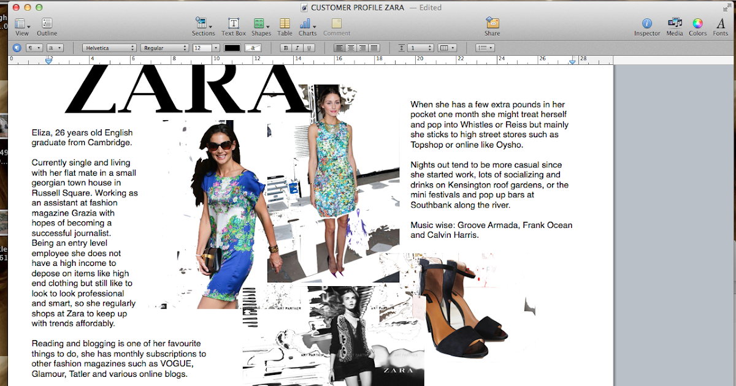
Task: Open the character style dropdown
Action: point(55,48)
